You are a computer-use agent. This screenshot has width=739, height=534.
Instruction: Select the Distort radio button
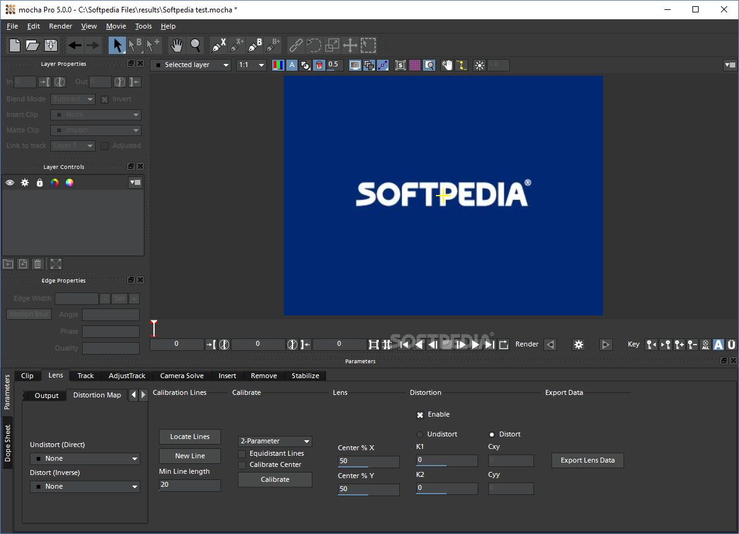492,435
